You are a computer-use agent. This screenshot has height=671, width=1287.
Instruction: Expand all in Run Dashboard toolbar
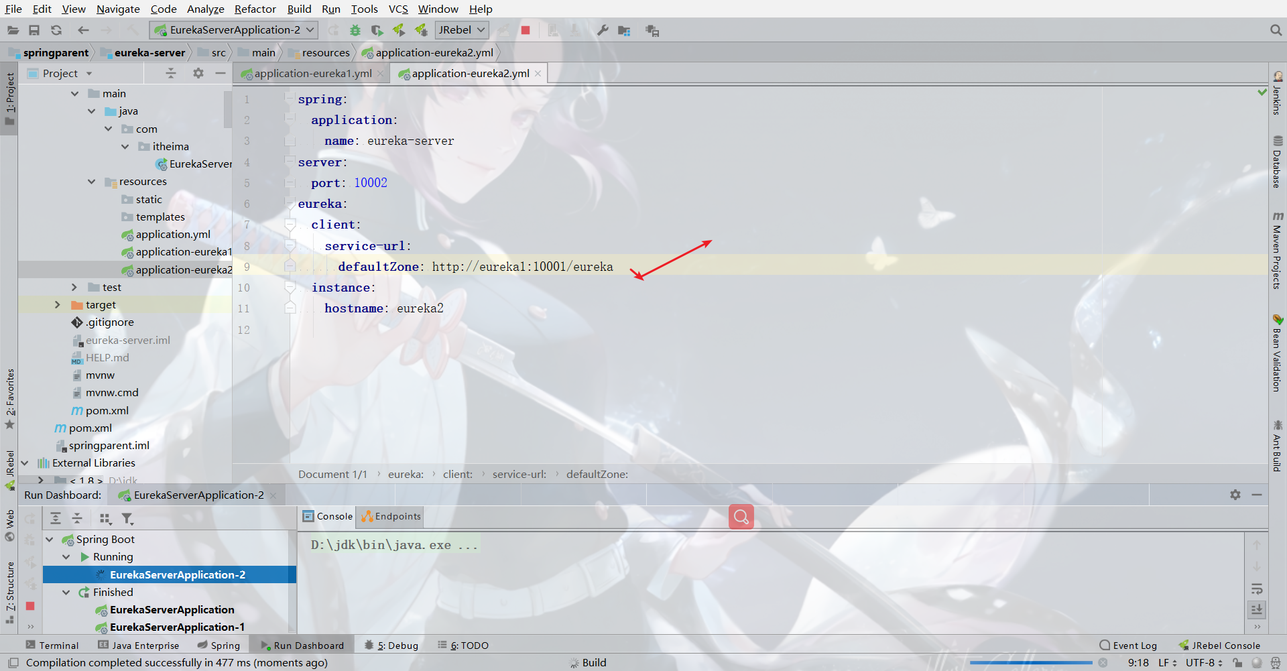coord(56,518)
